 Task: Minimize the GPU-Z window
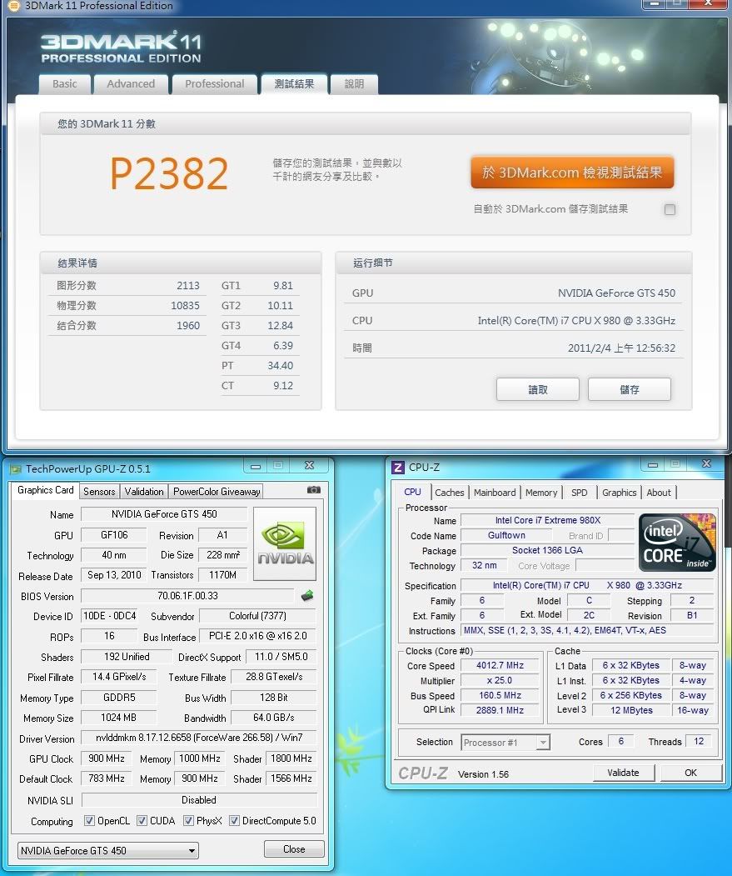click(256, 465)
